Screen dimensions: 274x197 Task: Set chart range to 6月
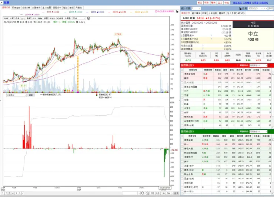[158, 193]
